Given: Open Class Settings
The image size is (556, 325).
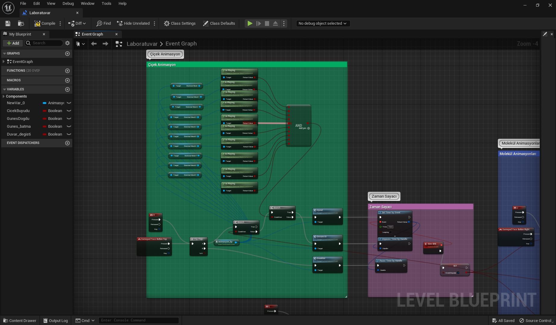Looking at the screenshot, I should (x=180, y=23).
